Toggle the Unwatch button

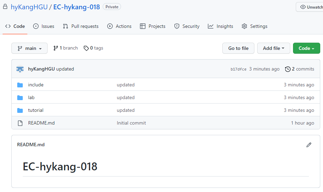(x=310, y=7)
